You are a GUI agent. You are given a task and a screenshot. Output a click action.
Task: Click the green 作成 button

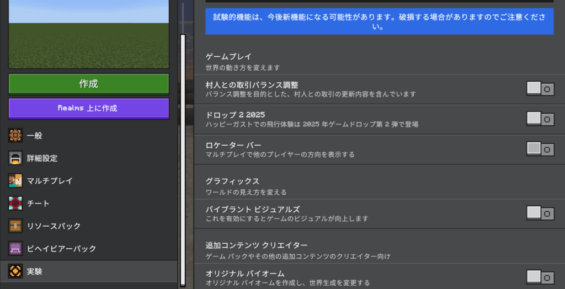tap(89, 84)
